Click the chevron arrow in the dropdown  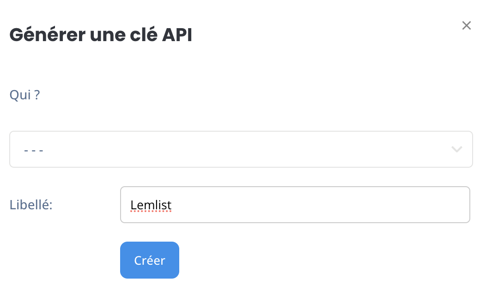(x=456, y=149)
